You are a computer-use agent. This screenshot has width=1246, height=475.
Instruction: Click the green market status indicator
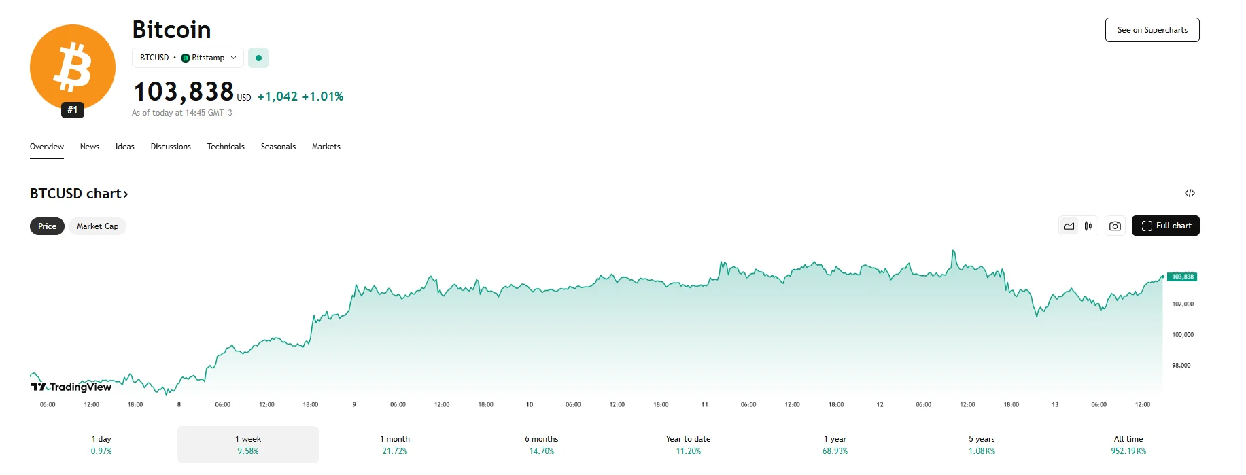[x=258, y=58]
